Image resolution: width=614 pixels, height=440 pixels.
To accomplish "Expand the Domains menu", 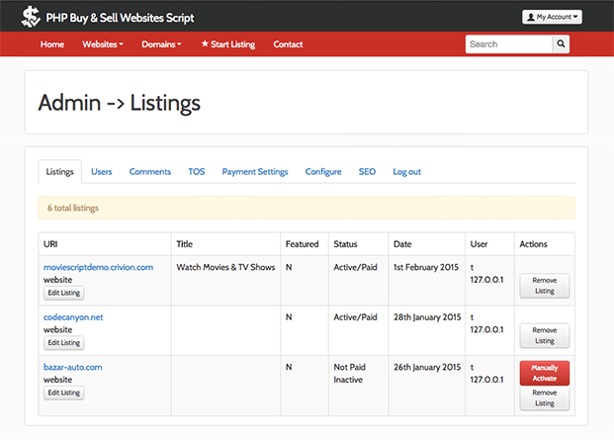I will tap(161, 44).
